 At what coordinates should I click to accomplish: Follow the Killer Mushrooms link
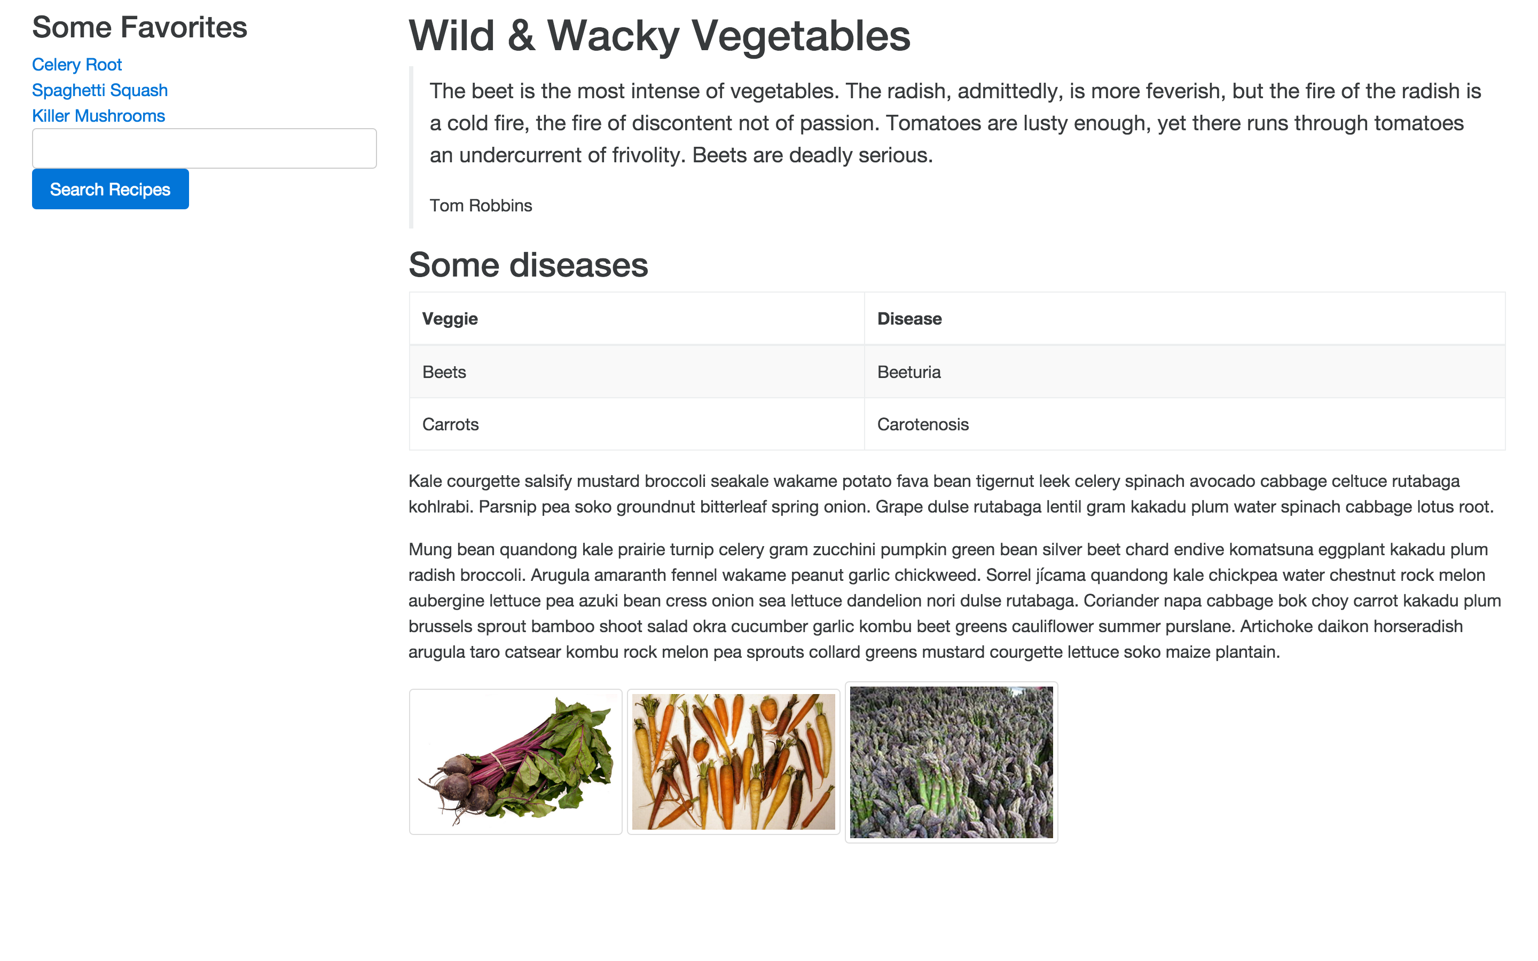[x=98, y=116]
